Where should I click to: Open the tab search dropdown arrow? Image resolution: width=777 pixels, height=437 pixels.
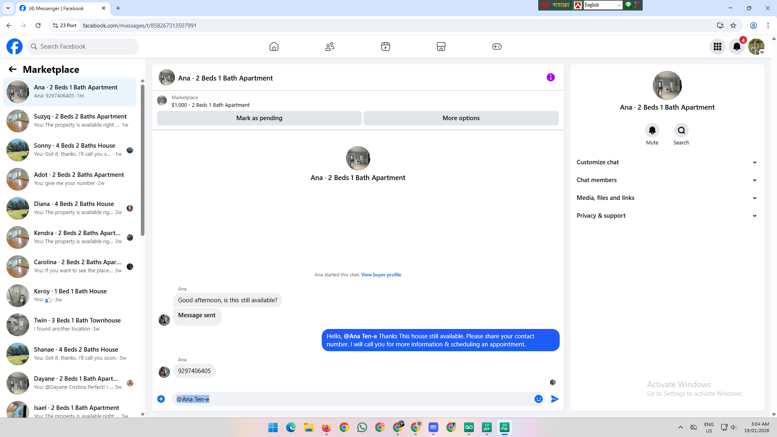pos(8,8)
